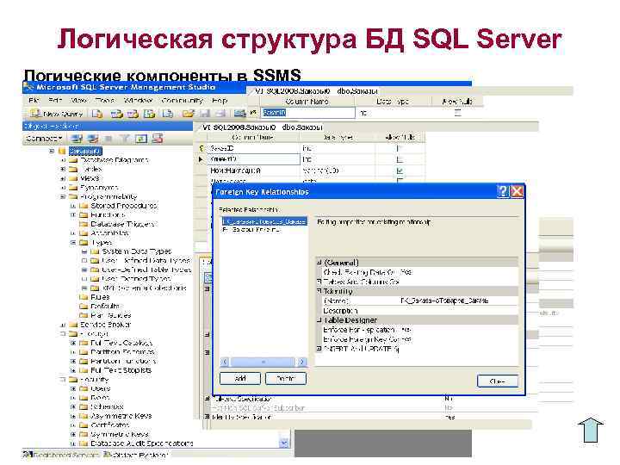Click the New Query toolbar button
This screenshot has height=465, width=620.
coord(58,114)
